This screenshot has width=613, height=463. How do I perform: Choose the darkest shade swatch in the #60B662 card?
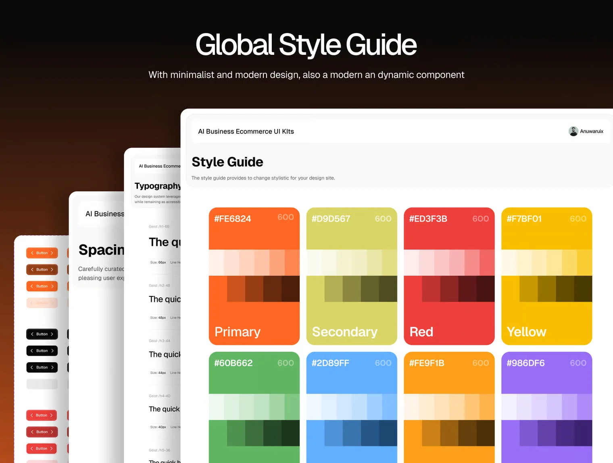tap(290, 433)
